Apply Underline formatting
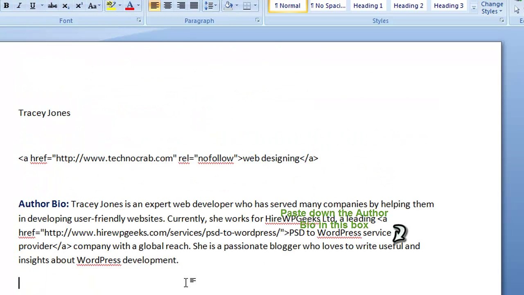Image resolution: width=524 pixels, height=295 pixels. pos(32,6)
